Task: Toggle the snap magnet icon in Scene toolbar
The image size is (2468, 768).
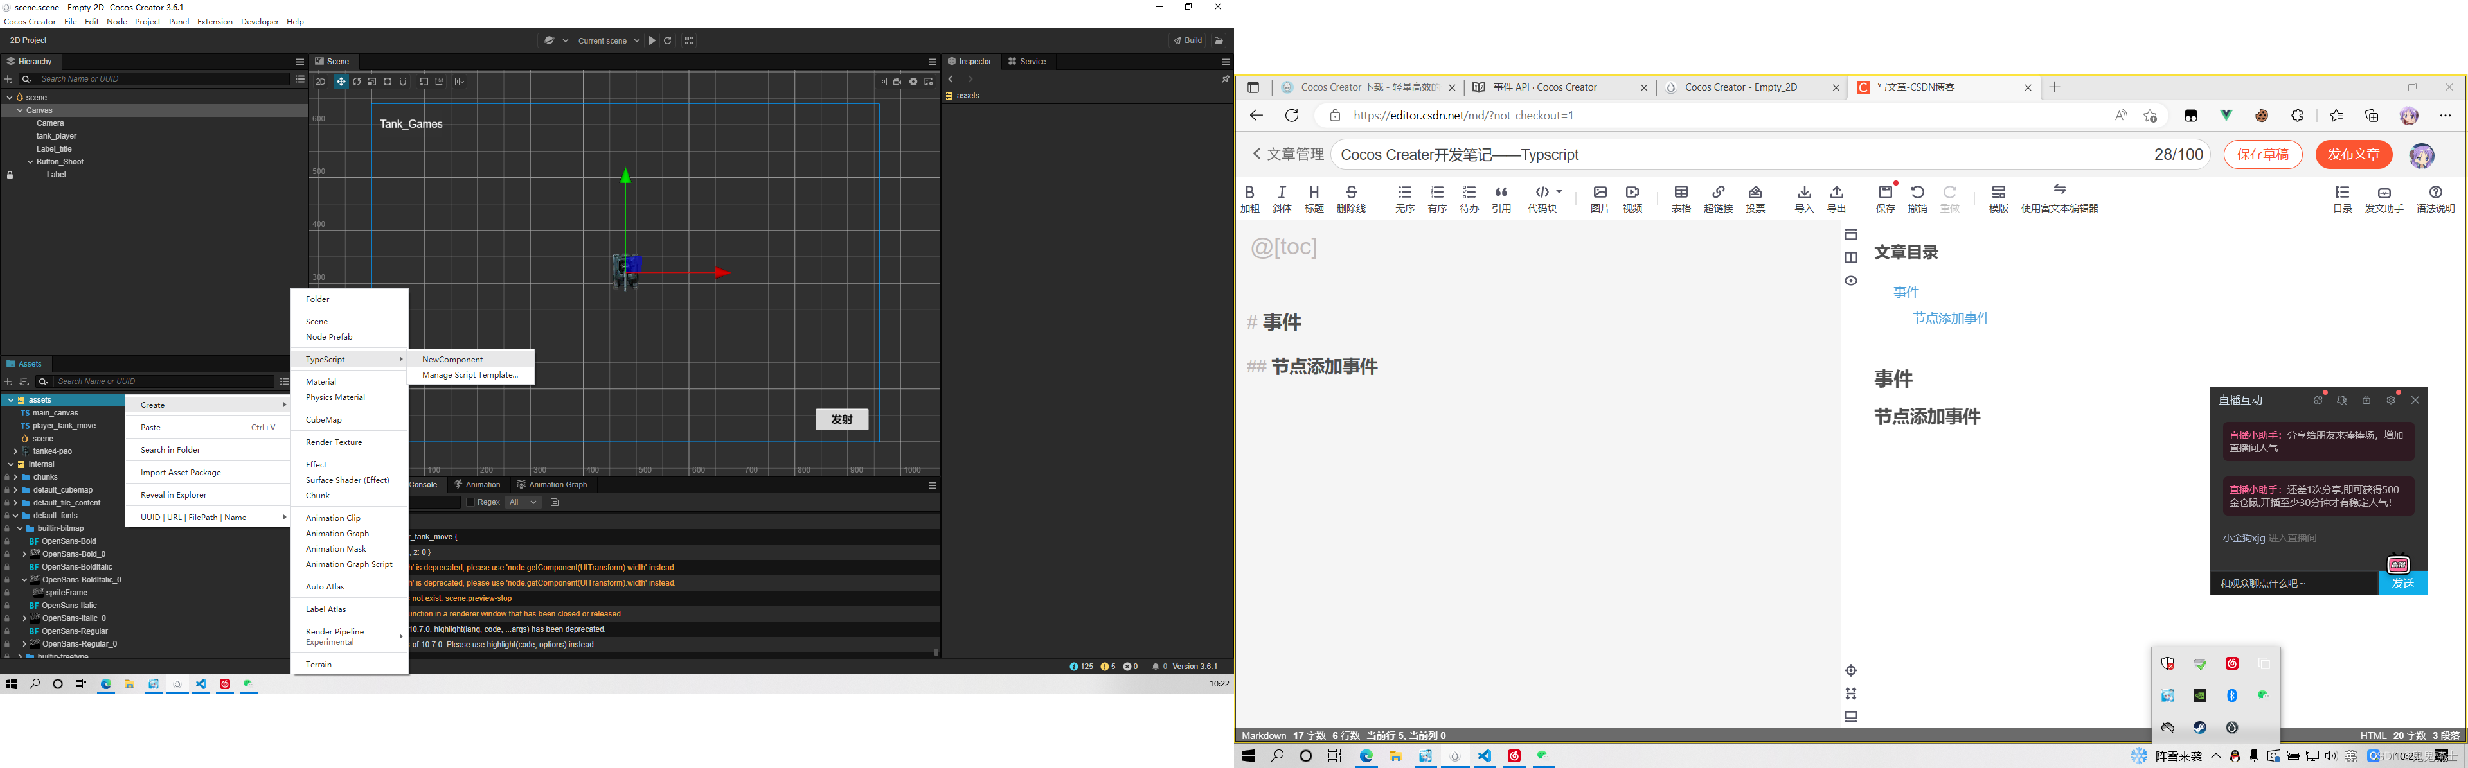Action: [x=404, y=82]
